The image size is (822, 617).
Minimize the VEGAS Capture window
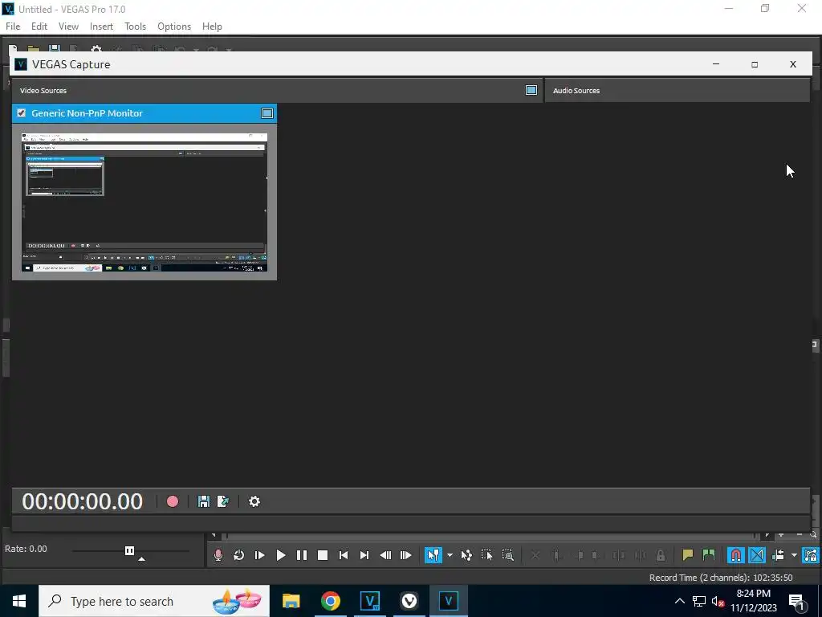tap(715, 64)
